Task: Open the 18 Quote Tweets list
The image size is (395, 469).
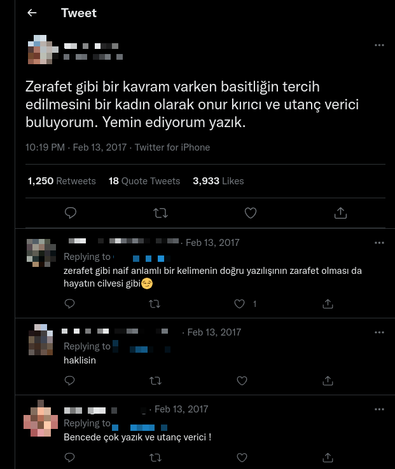Action: click(x=144, y=181)
